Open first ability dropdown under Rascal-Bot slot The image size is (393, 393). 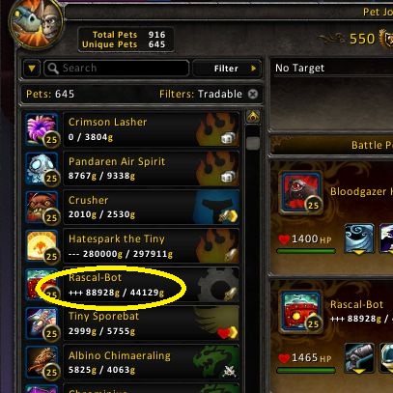[x=359, y=358]
